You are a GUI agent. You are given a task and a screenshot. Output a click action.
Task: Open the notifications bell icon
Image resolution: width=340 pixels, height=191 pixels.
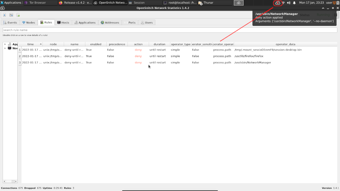click(x=294, y=3)
